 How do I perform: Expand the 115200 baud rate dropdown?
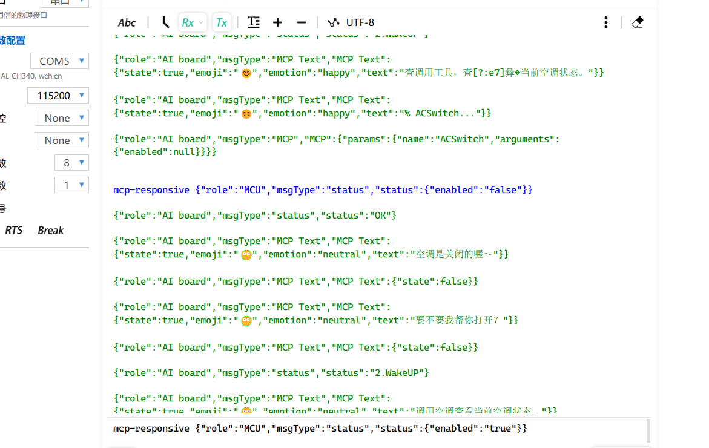coord(58,96)
